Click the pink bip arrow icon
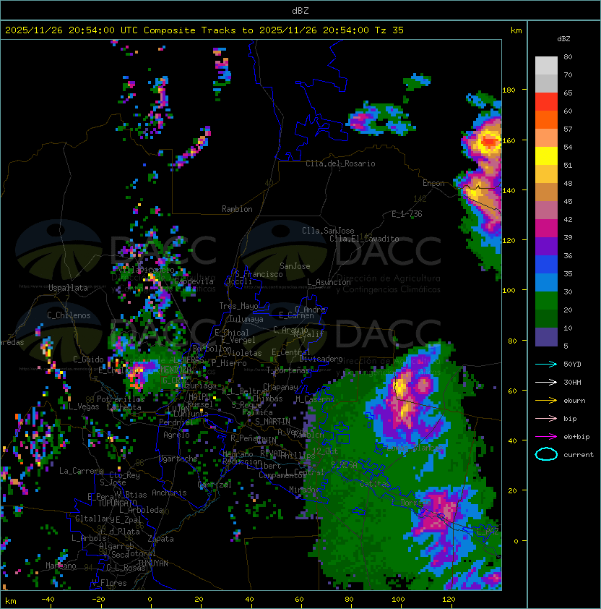601x609 pixels. click(546, 419)
